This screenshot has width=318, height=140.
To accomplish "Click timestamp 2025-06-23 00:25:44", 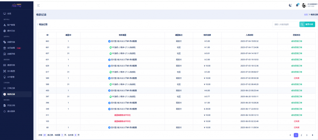I will tap(249, 91).
